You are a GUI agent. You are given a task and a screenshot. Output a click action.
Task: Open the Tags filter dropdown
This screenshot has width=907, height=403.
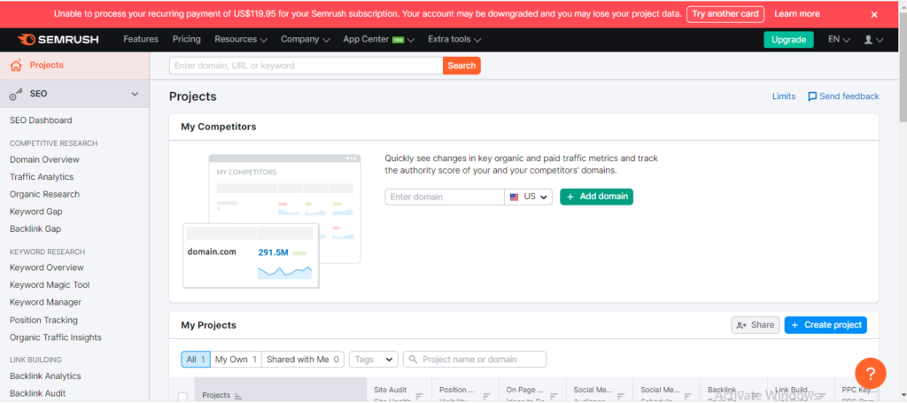point(374,359)
